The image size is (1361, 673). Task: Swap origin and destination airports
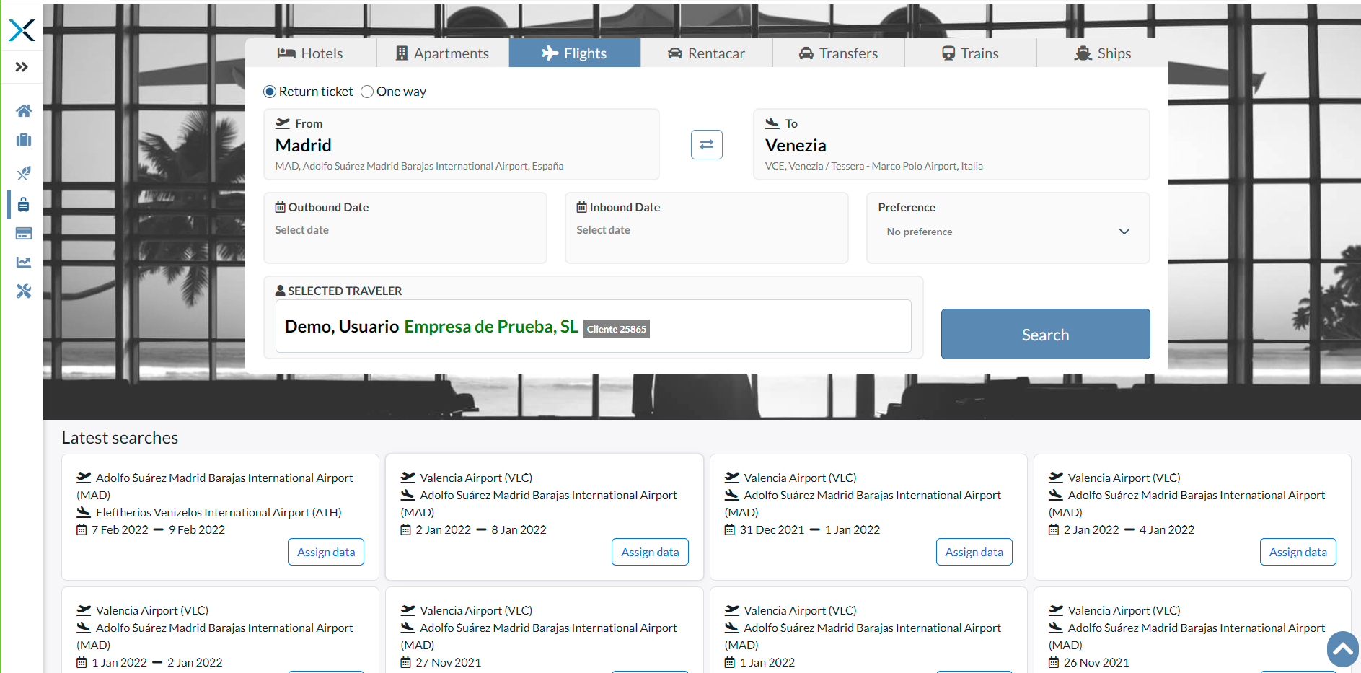click(707, 144)
